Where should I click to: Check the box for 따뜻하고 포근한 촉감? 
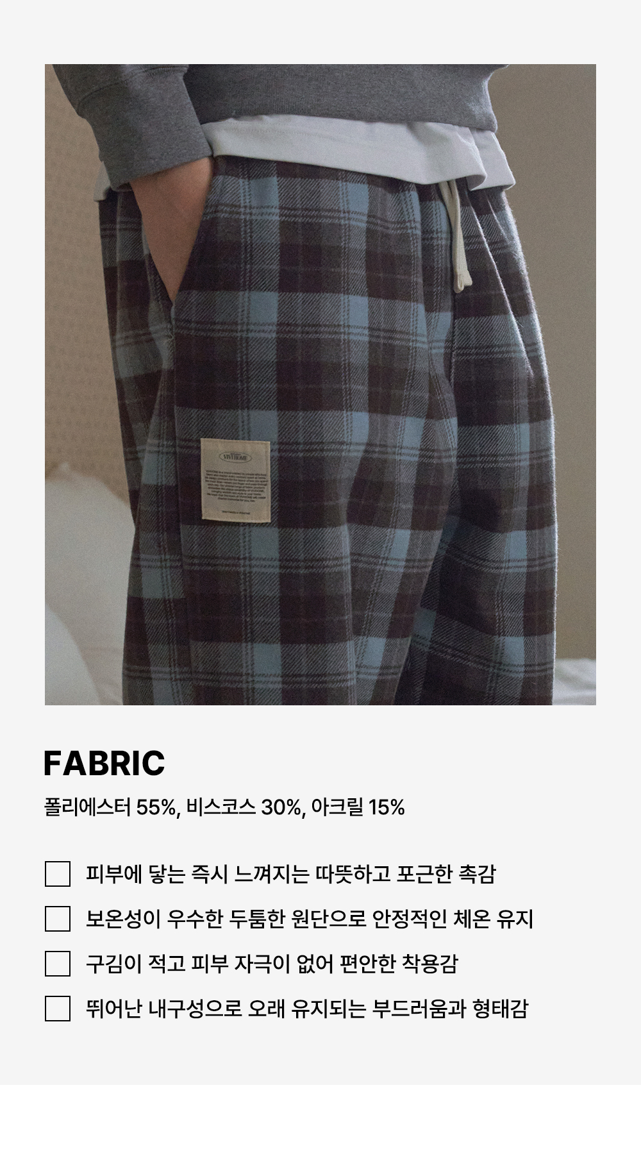[58, 874]
